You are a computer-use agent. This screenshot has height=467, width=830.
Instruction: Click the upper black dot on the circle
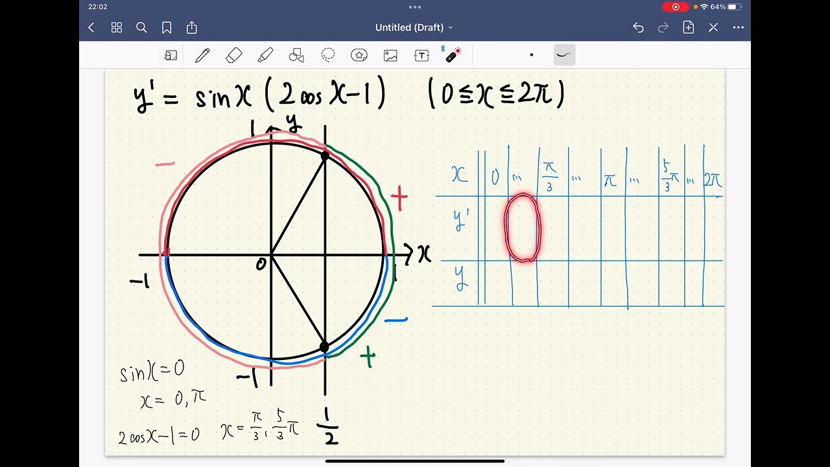tap(325, 156)
